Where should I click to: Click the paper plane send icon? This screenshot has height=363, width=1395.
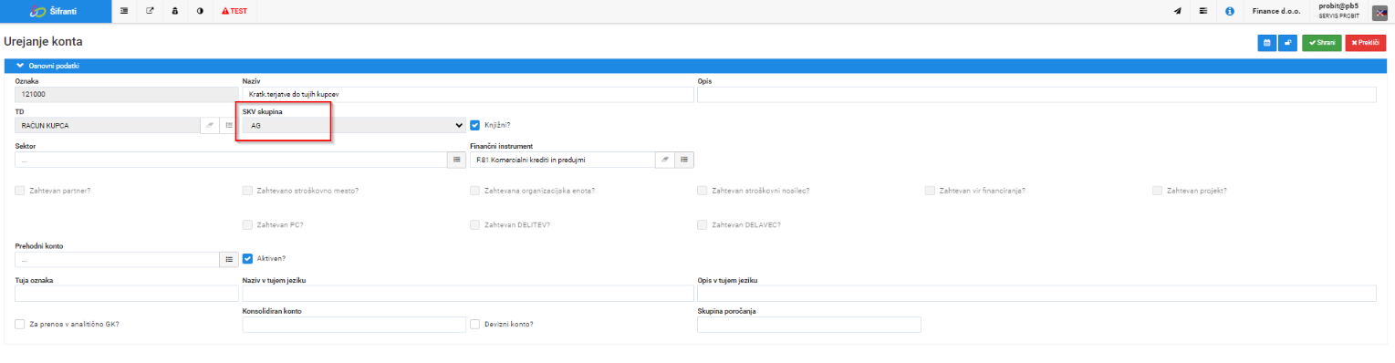(1177, 11)
